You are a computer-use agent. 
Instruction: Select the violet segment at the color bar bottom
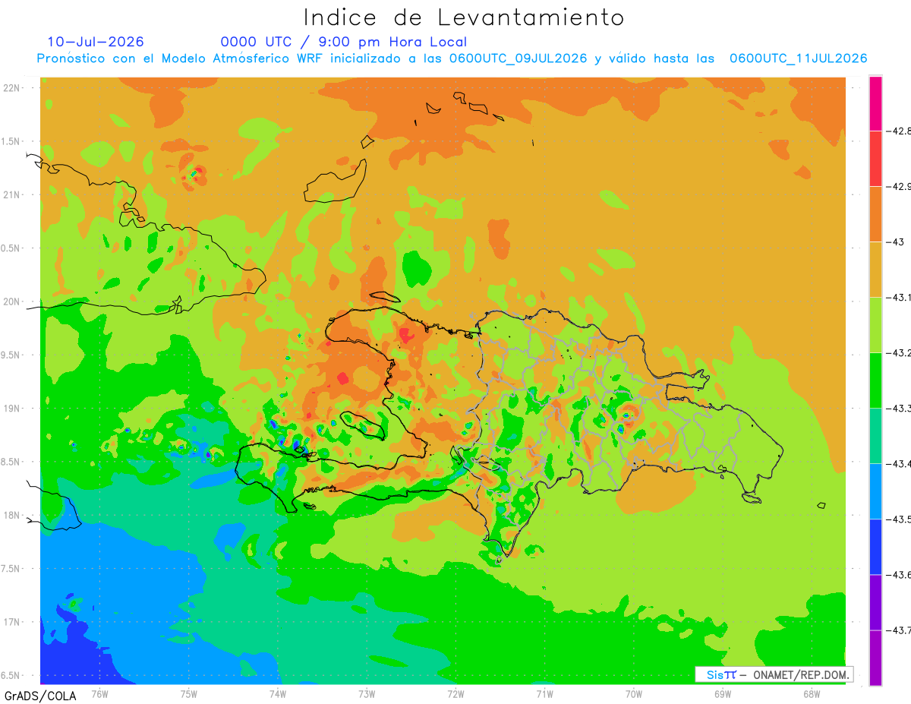pos(875,657)
